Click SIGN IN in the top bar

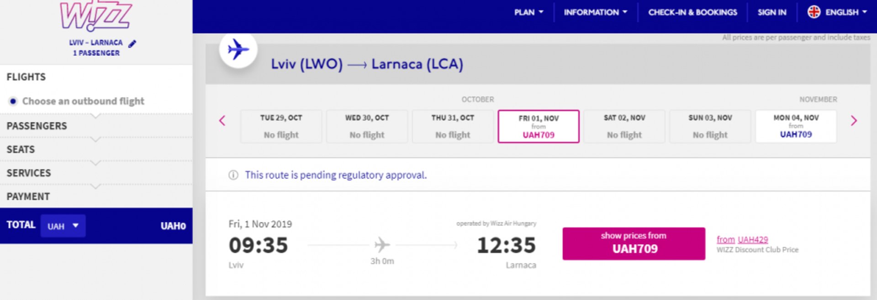pos(772,12)
